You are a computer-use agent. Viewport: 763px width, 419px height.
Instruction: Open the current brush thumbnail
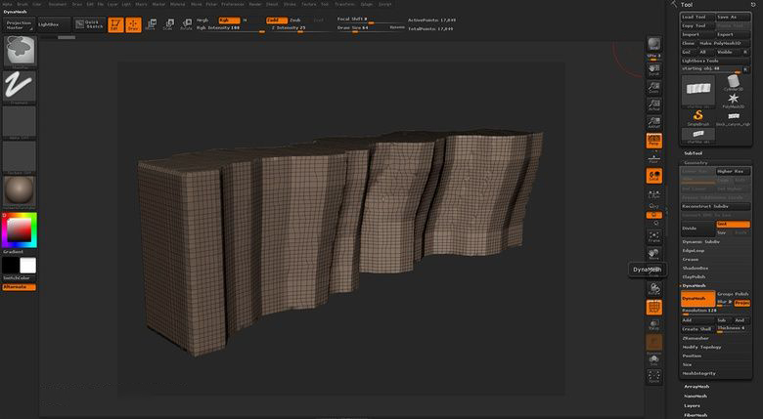pyautogui.click(x=20, y=49)
